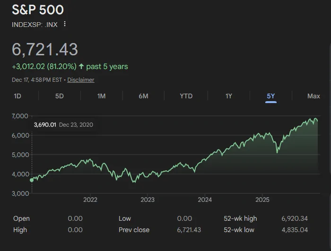Click the 6,721.43 current price value

45,49
